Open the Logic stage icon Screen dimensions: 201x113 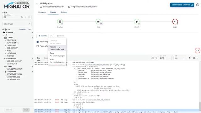click(175, 22)
